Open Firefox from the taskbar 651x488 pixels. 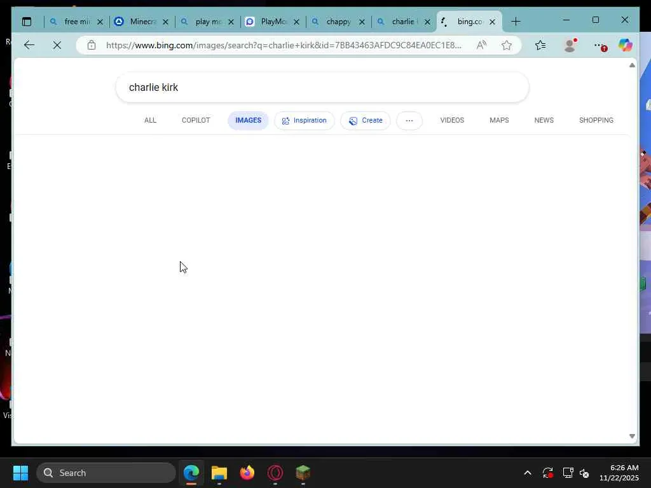pos(247,473)
